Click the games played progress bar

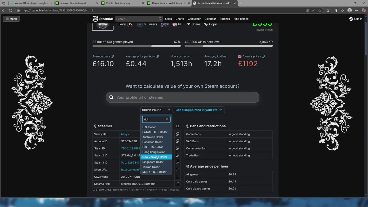pyautogui.click(x=137, y=46)
